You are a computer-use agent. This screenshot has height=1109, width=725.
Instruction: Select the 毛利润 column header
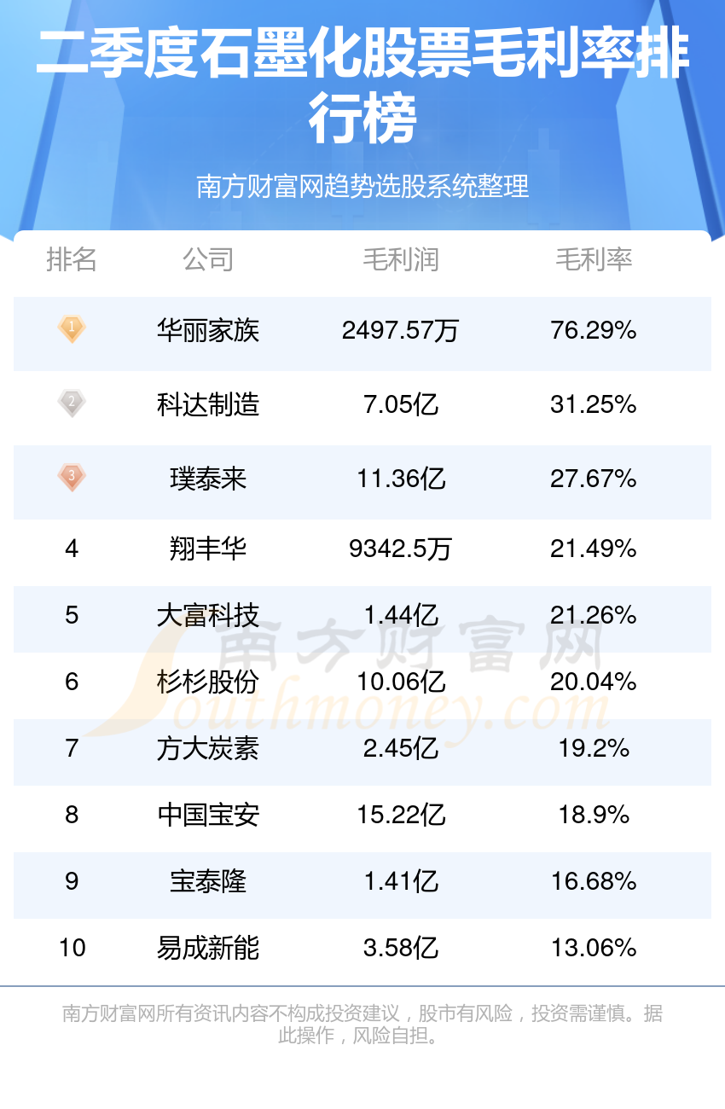coord(401,259)
